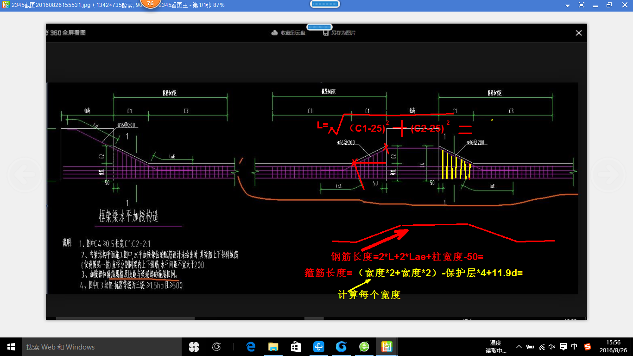
Task: Click the 2345看图王 app icon in title bar
Action: click(x=5, y=5)
